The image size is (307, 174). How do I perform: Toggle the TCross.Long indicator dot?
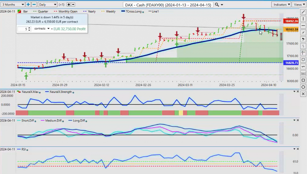pos(143,12)
